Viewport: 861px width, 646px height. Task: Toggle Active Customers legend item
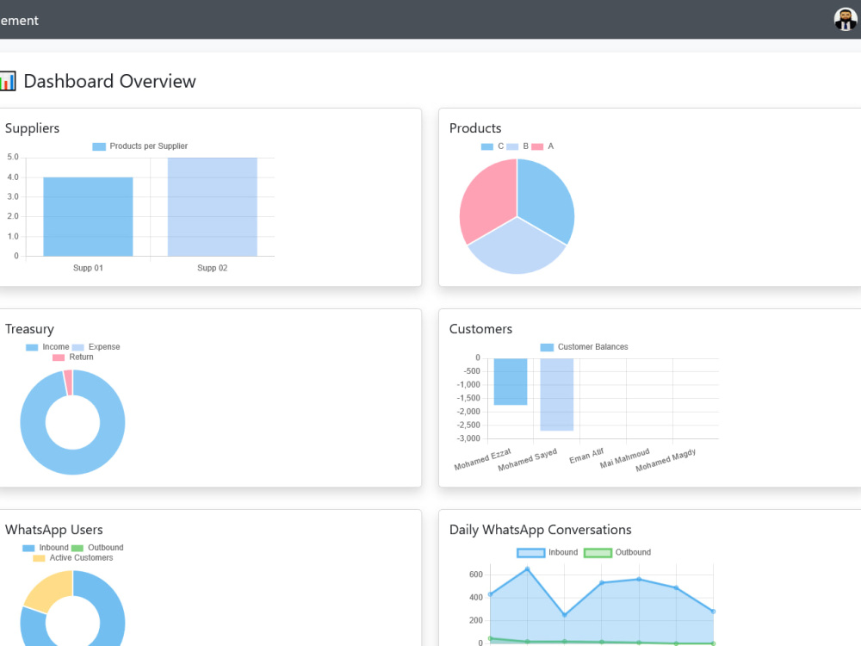pos(73,557)
